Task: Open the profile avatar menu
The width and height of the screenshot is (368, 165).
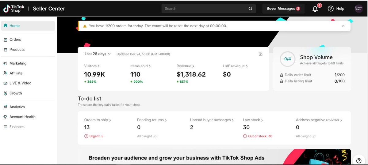Action: (x=358, y=9)
